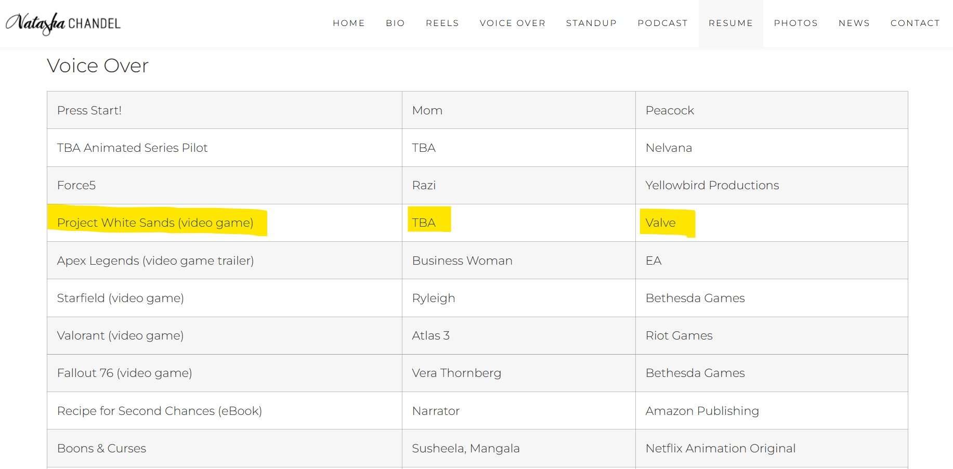
Task: Click the Voice Over section heading
Action: pyautogui.click(x=98, y=66)
